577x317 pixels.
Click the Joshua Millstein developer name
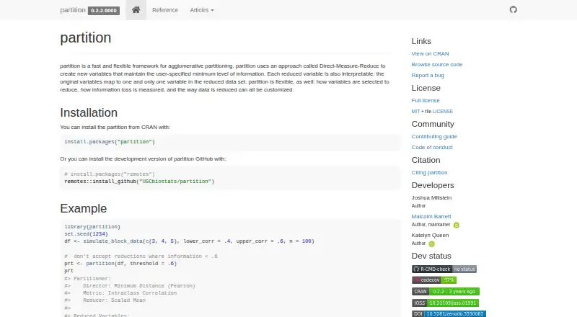[431, 198]
